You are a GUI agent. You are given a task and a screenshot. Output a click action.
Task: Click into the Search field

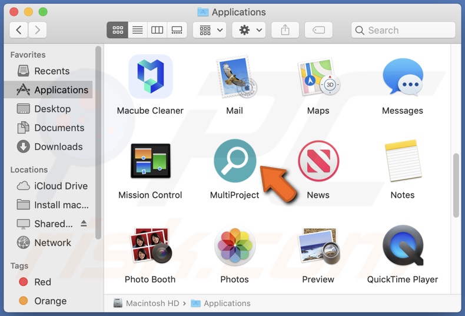click(403, 30)
